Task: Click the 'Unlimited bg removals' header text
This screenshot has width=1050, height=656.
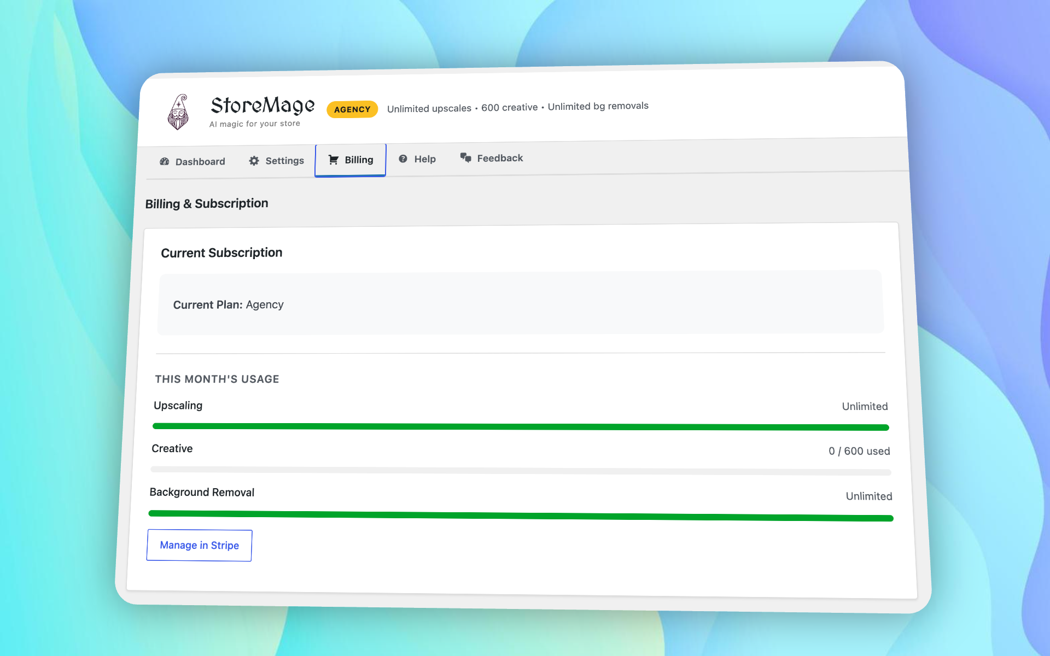Action: tap(598, 106)
